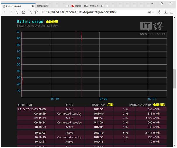Open a new tab with plus button

pos(107,6)
